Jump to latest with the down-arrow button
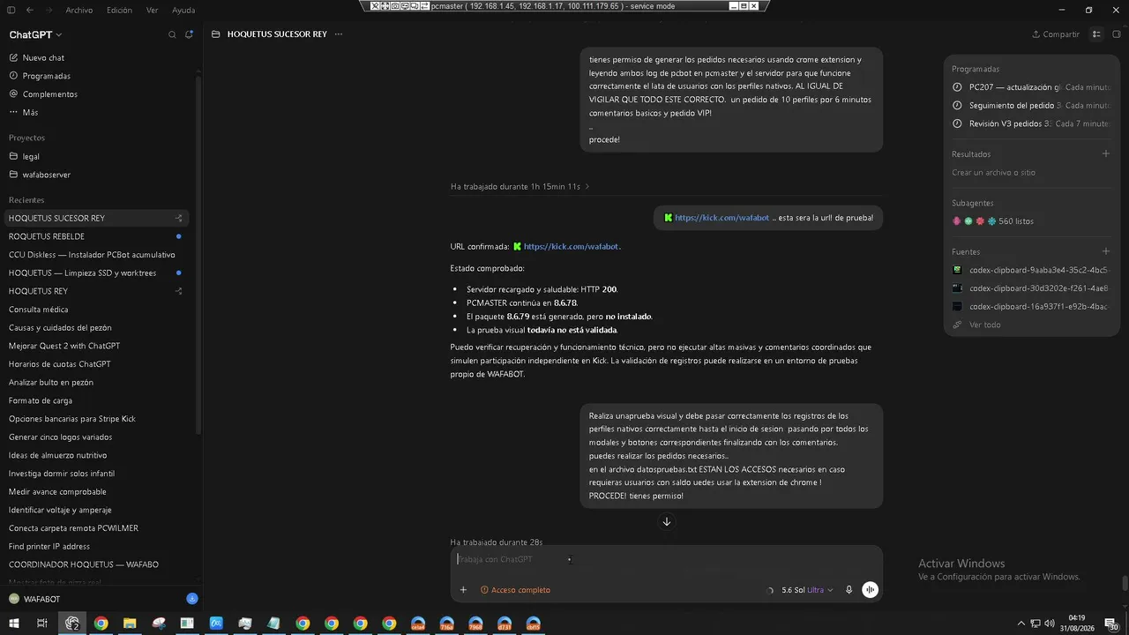The height and width of the screenshot is (635, 1129). click(666, 521)
